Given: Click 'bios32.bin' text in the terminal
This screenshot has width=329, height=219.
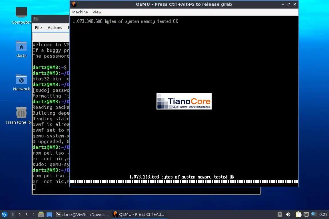Looking at the screenshot, I should click(47, 79).
